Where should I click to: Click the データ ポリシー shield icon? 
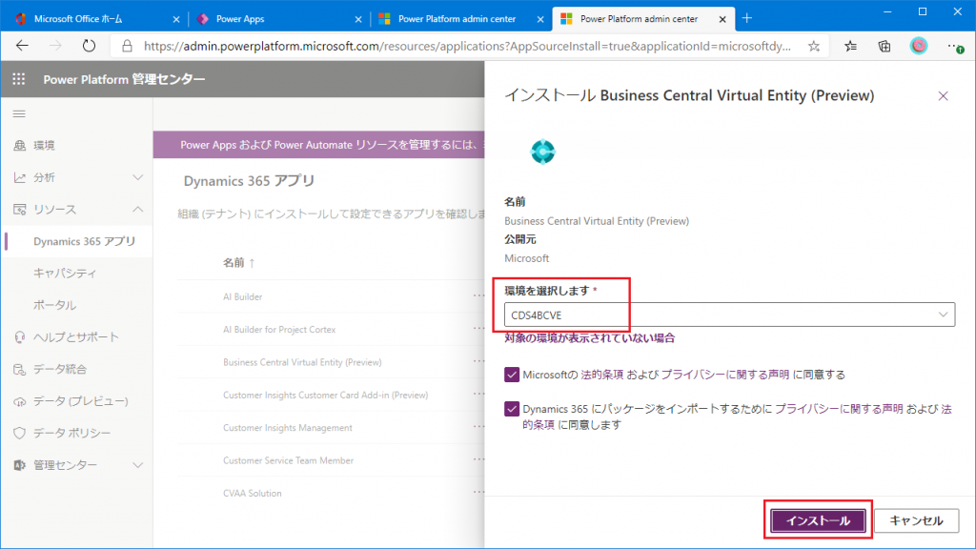point(20,434)
